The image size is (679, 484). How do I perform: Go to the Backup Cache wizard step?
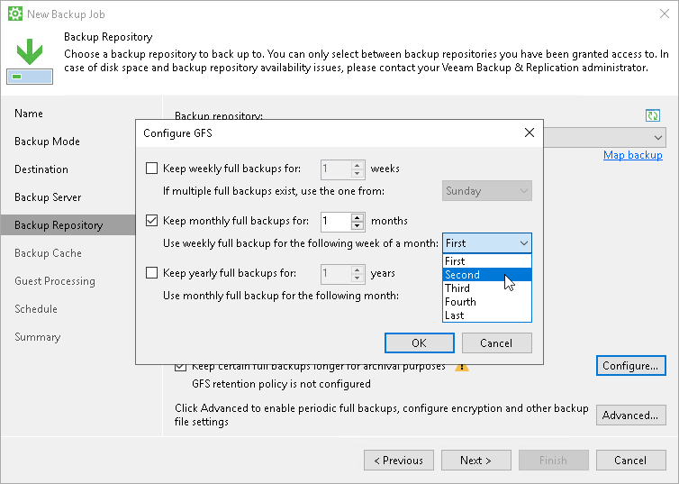[48, 253]
